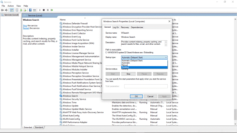Screen dimensions: 237x133
Task: Select the Windows Search service icon
Action: pyautogui.click(x=61, y=96)
